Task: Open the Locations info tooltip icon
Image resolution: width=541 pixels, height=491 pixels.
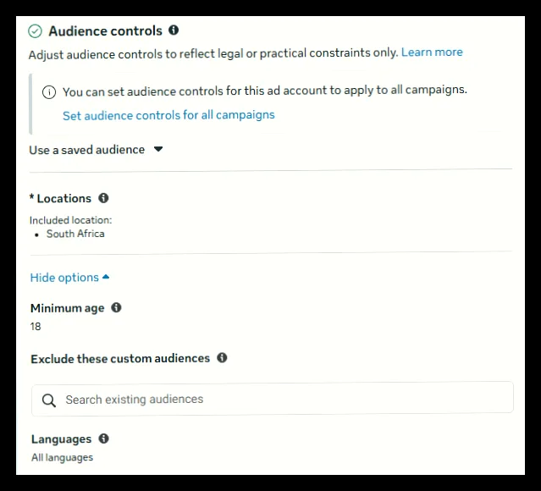Action: tap(103, 198)
